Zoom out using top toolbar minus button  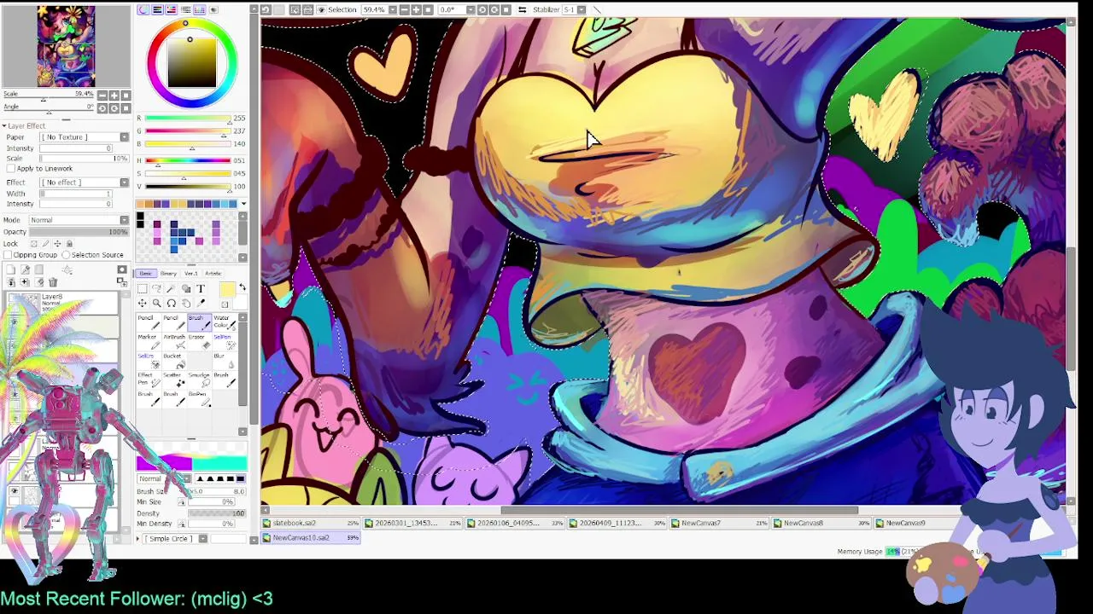(405, 10)
